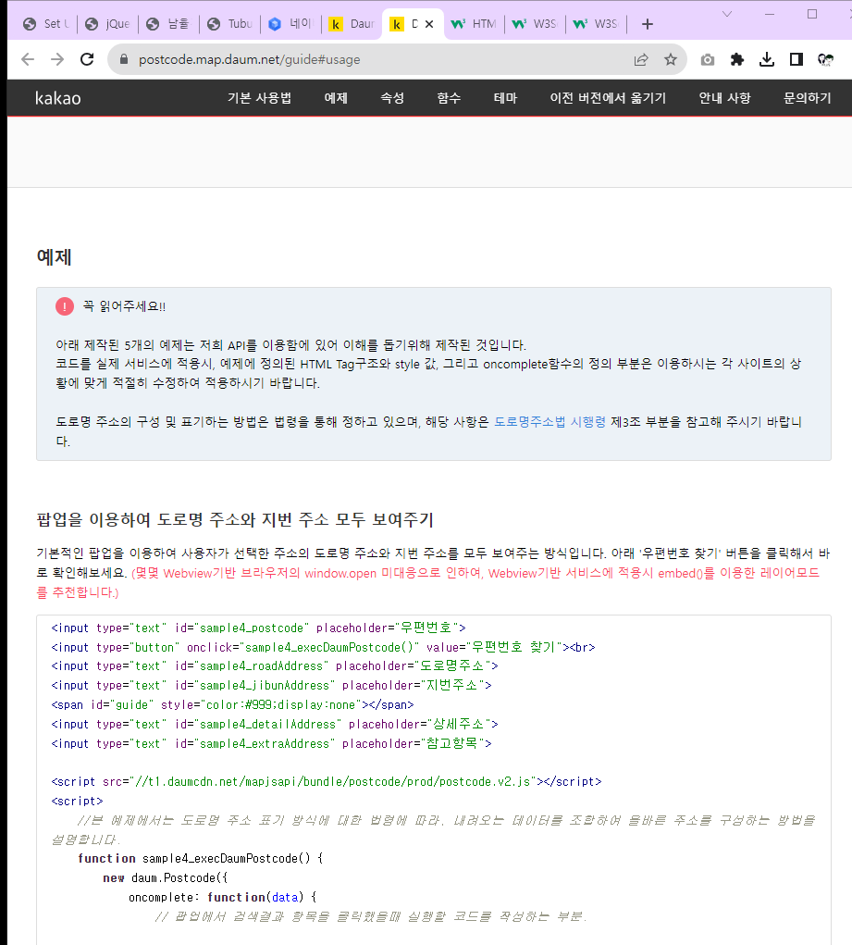The width and height of the screenshot is (852, 945).
Task: Click the camera screenshot extension icon
Action: (708, 59)
